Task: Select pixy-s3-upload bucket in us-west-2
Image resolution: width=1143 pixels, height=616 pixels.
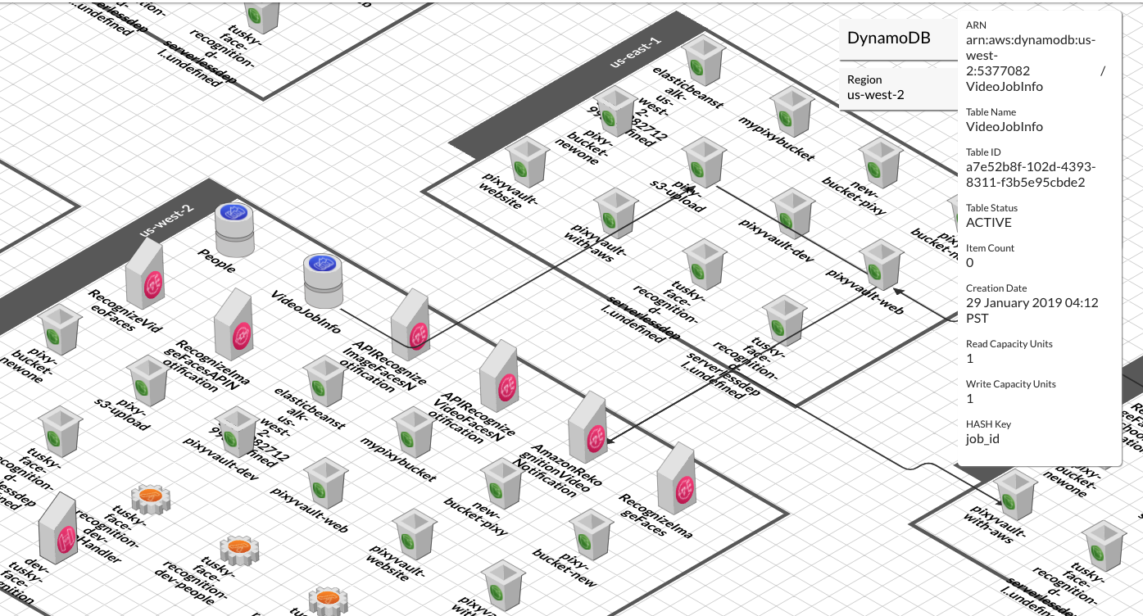Action: point(148,382)
